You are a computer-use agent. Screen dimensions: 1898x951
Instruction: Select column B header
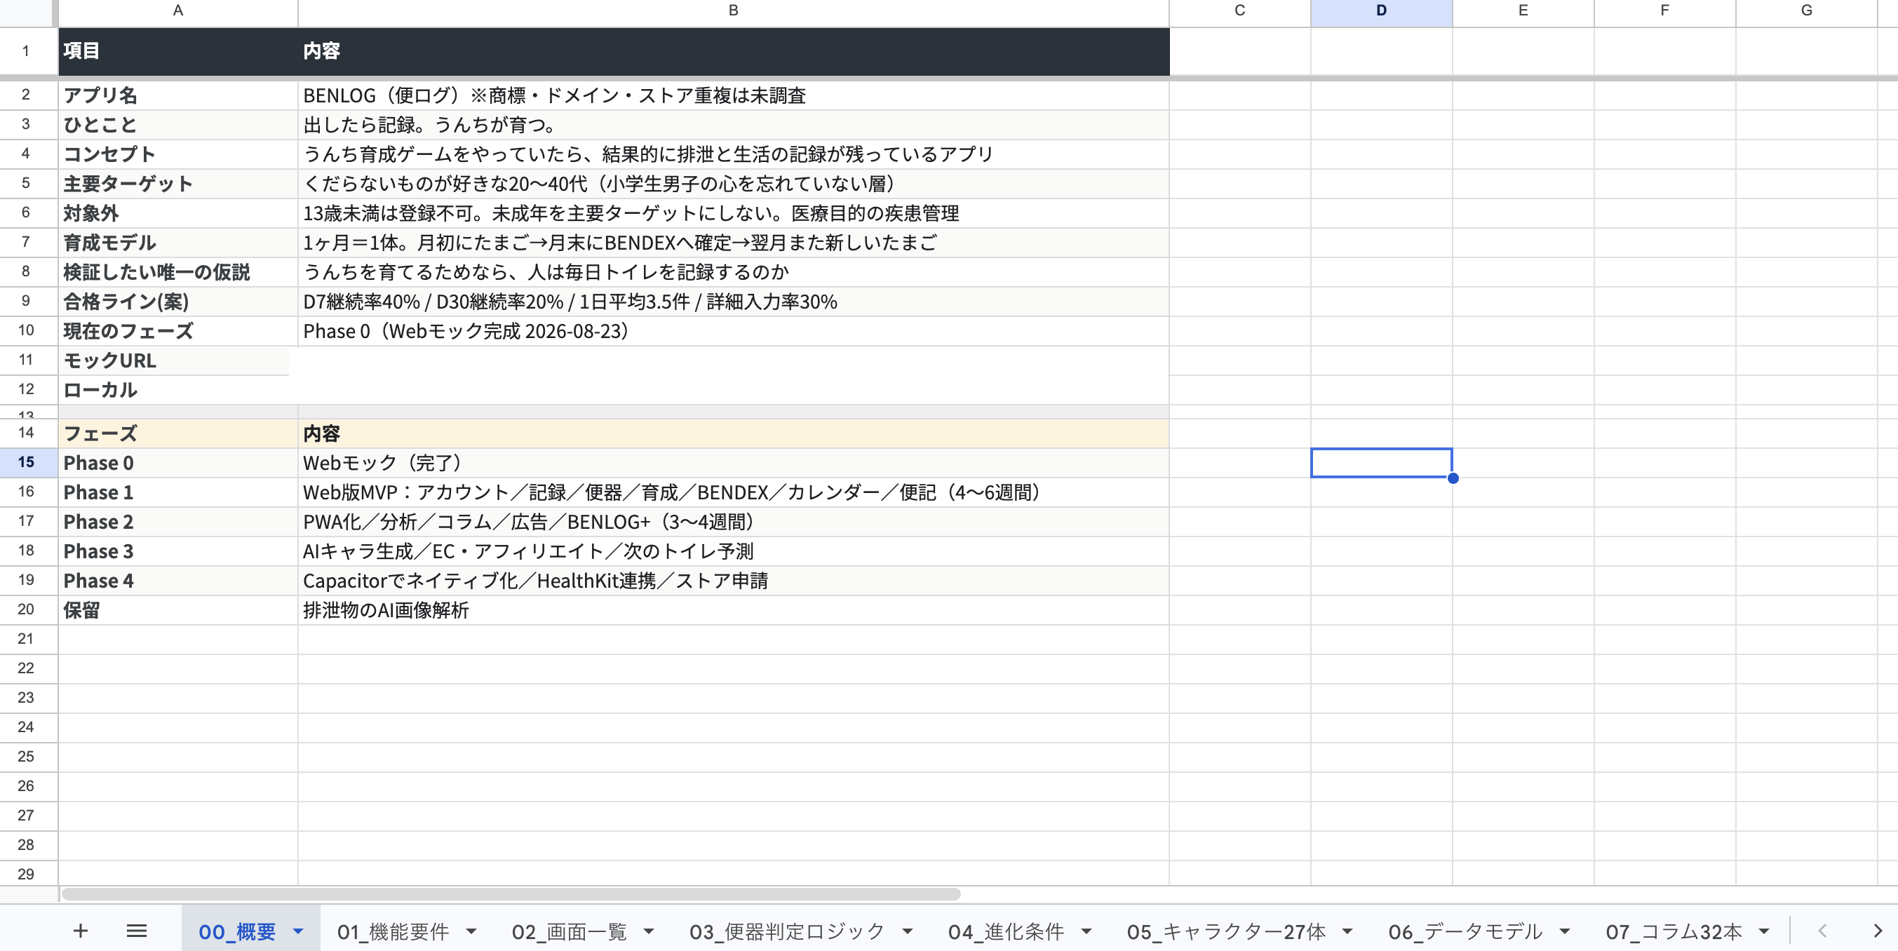733,11
